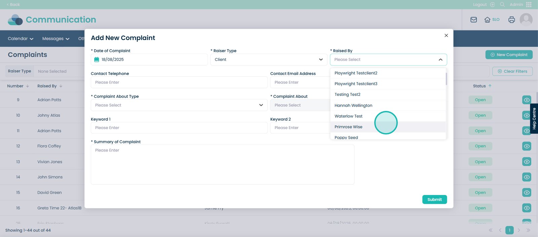Viewport: 538px width, 237px height.
Task: Close the Add New Complaint dialog
Action: [x=446, y=35]
